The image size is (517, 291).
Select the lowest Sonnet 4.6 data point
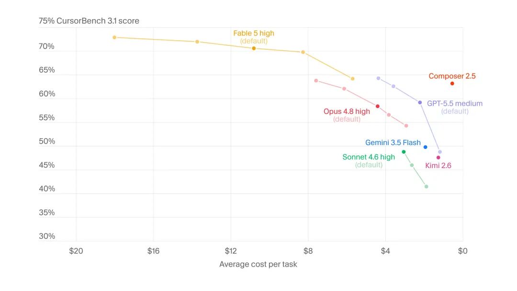coord(427,187)
